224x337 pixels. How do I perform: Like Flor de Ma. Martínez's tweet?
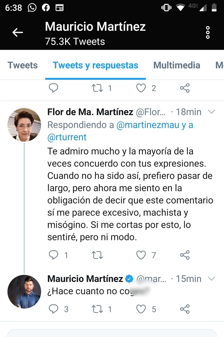pyautogui.click(x=141, y=255)
